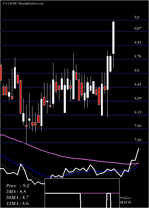Image resolution: width=149 pixels, height=208 pixels.
Task: Click the 8.76 price axis label
Action: [138, 56]
